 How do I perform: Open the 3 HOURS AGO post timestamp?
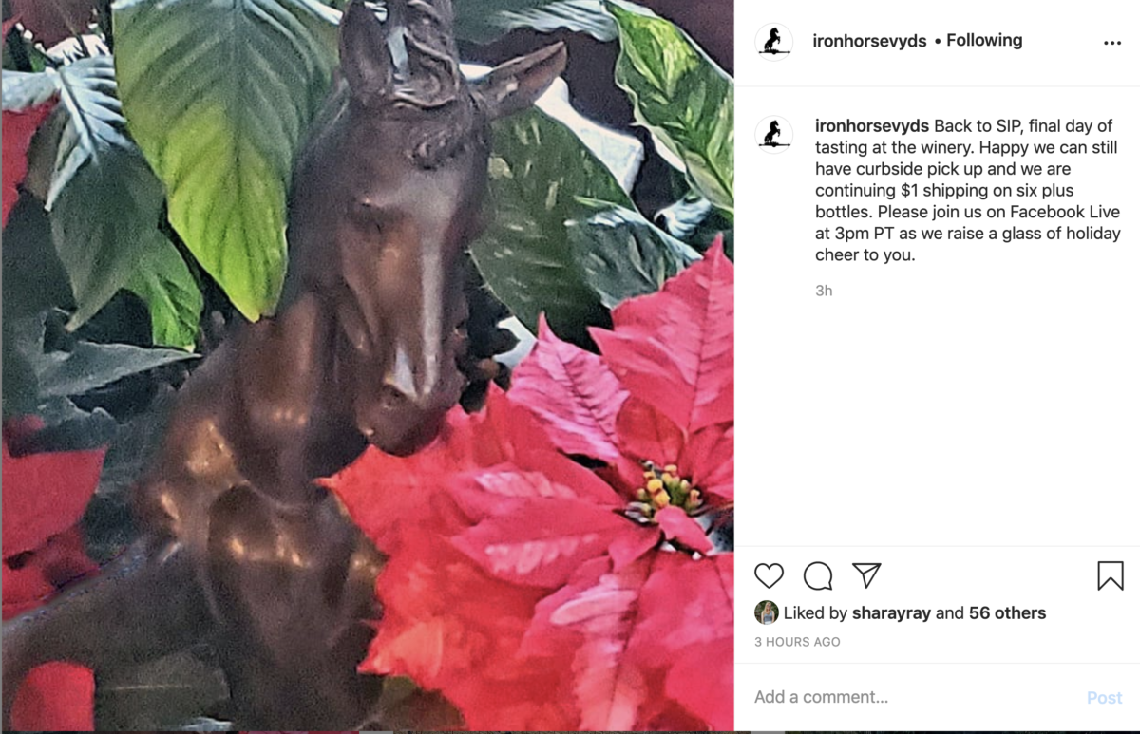(x=797, y=642)
